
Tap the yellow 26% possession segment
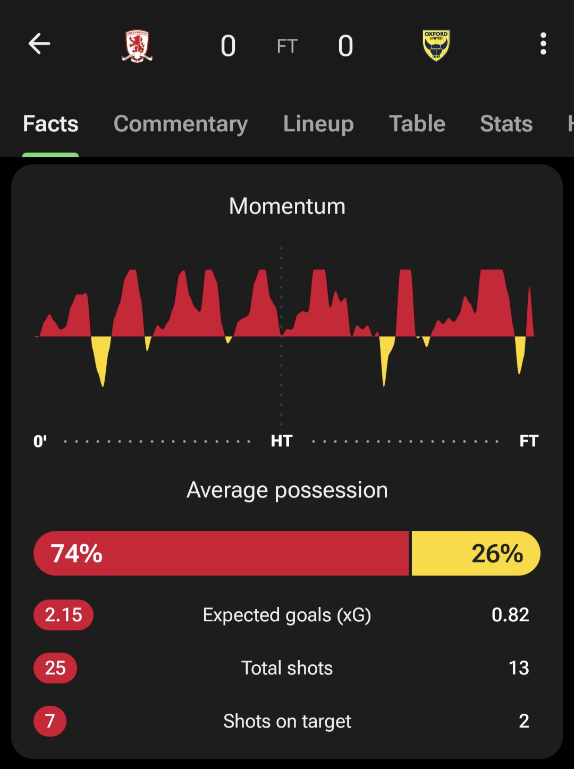[476, 553]
